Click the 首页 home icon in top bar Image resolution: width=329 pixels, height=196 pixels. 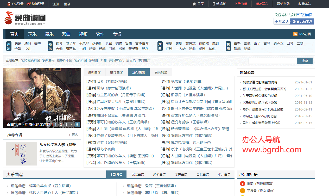click(x=194, y=4)
